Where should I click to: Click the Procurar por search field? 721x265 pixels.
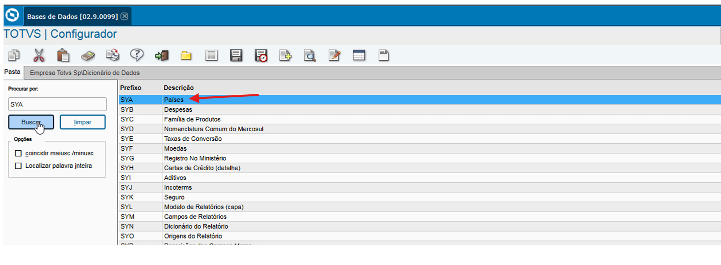57,104
